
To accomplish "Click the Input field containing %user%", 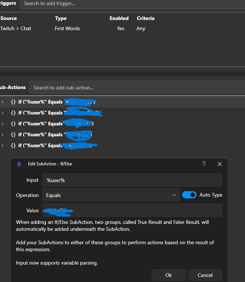I will (132, 180).
